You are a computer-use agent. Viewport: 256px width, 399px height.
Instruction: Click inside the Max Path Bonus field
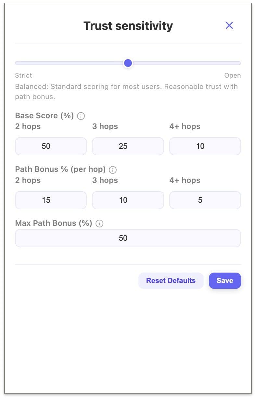128,238
